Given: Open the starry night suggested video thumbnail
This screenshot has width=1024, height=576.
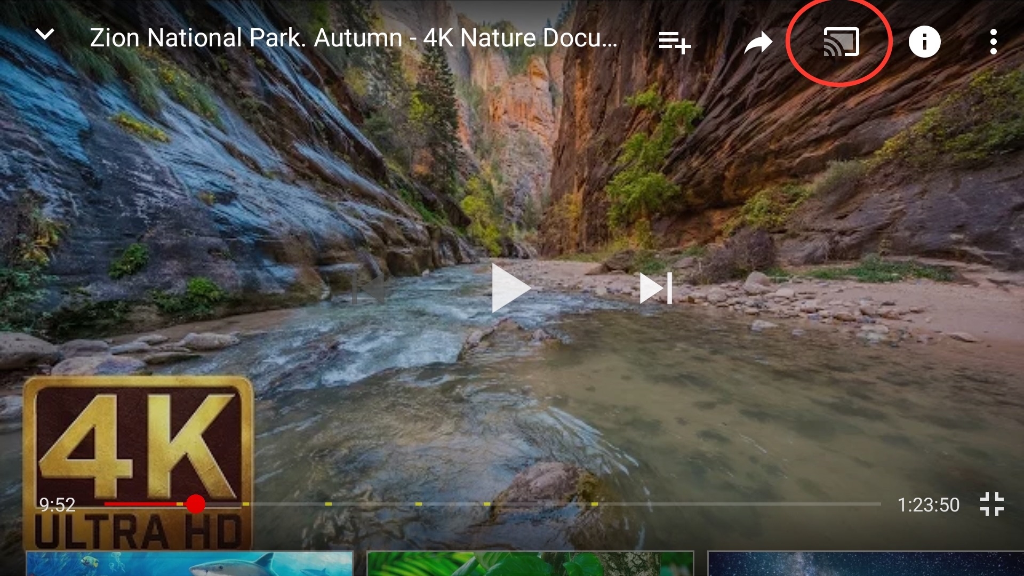Looking at the screenshot, I should [866, 564].
